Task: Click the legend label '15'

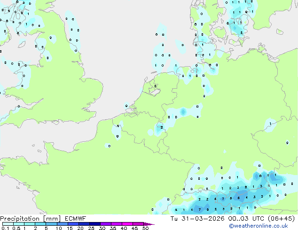Action: point(70,228)
